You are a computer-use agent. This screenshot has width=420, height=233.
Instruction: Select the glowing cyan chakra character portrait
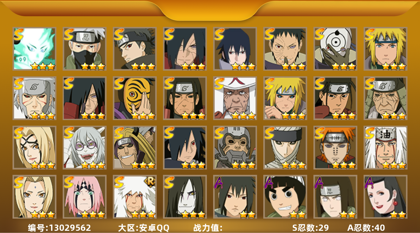tap(34, 49)
